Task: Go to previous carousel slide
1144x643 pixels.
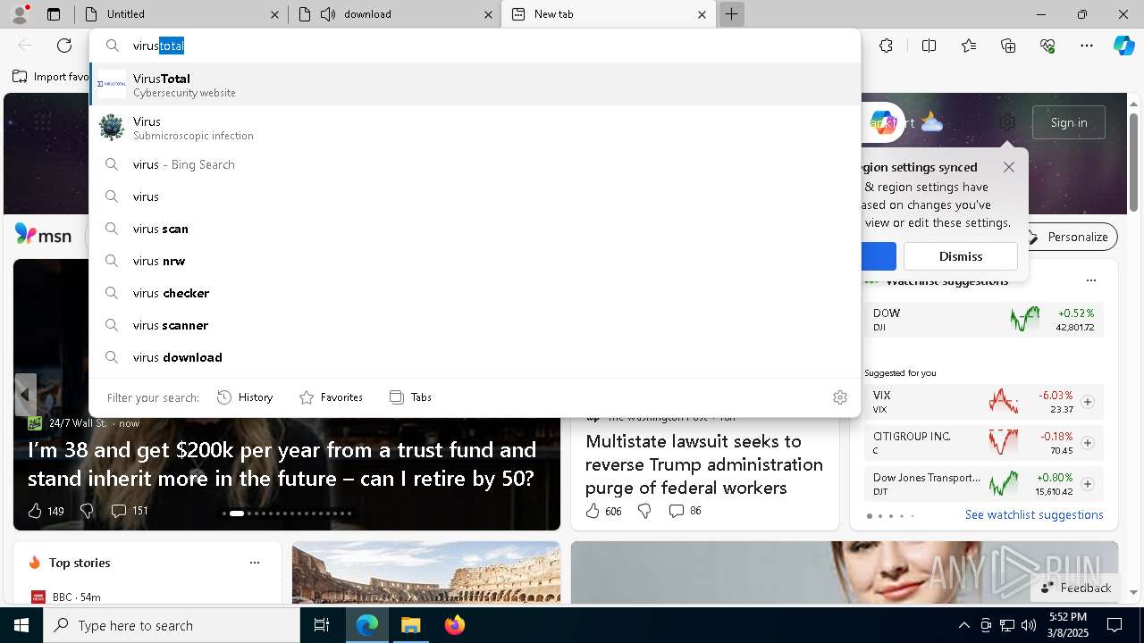Action: [x=25, y=395]
